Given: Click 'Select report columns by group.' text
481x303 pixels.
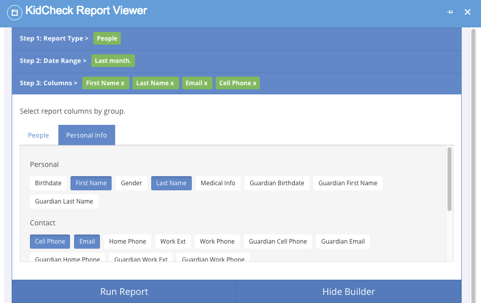Looking at the screenshot, I should click(73, 111).
